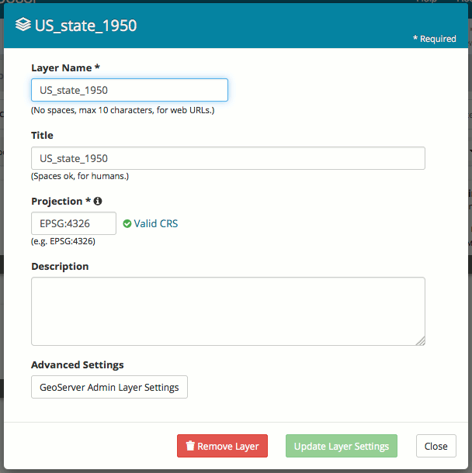
Task: Click the layers stack icon in header
Action: pyautogui.click(x=23, y=26)
